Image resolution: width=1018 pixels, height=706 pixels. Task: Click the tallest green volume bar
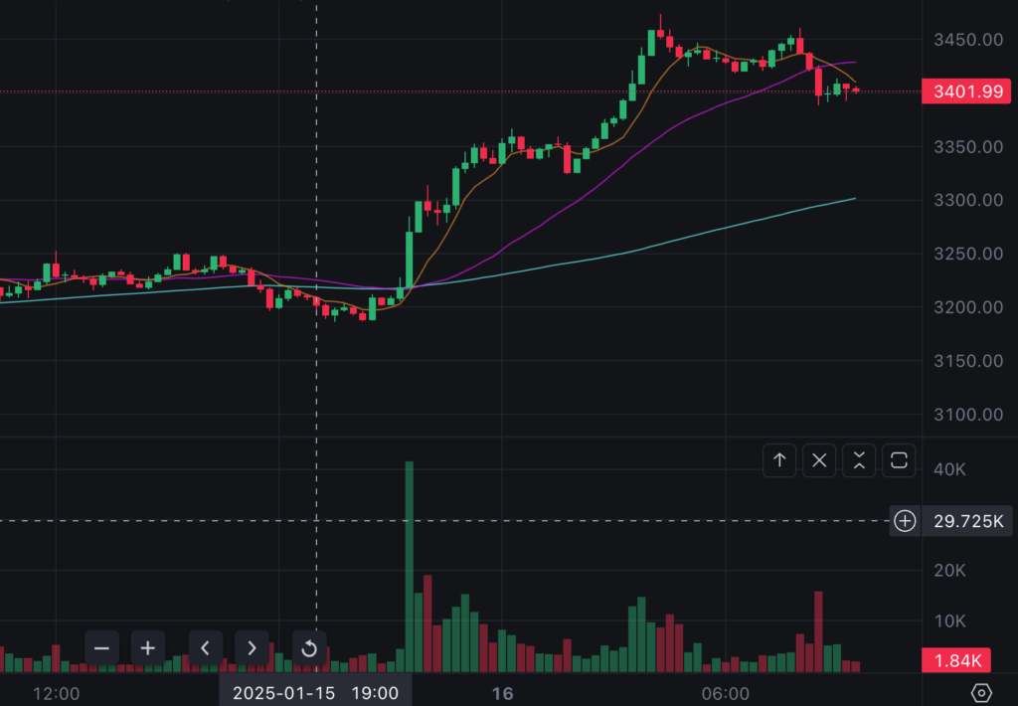coord(409,567)
